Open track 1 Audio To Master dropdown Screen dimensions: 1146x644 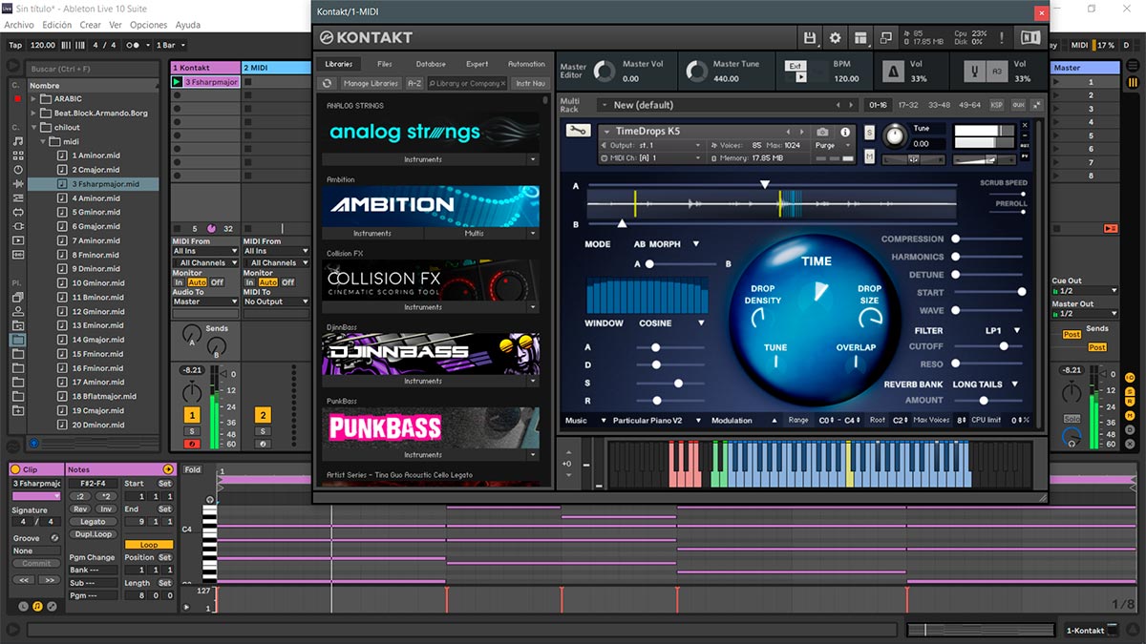point(205,301)
